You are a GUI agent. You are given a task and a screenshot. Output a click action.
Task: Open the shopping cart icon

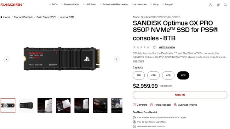(218, 5)
